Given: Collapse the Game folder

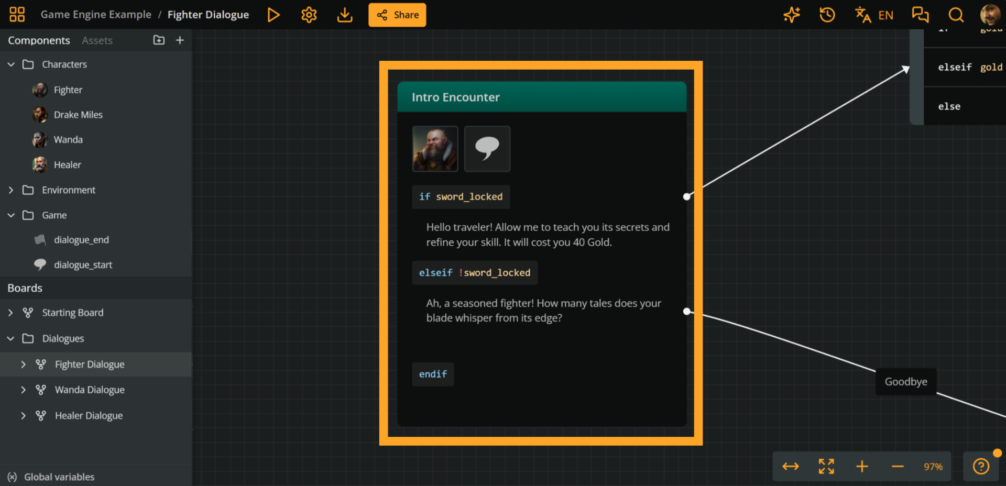Looking at the screenshot, I should tap(11, 215).
